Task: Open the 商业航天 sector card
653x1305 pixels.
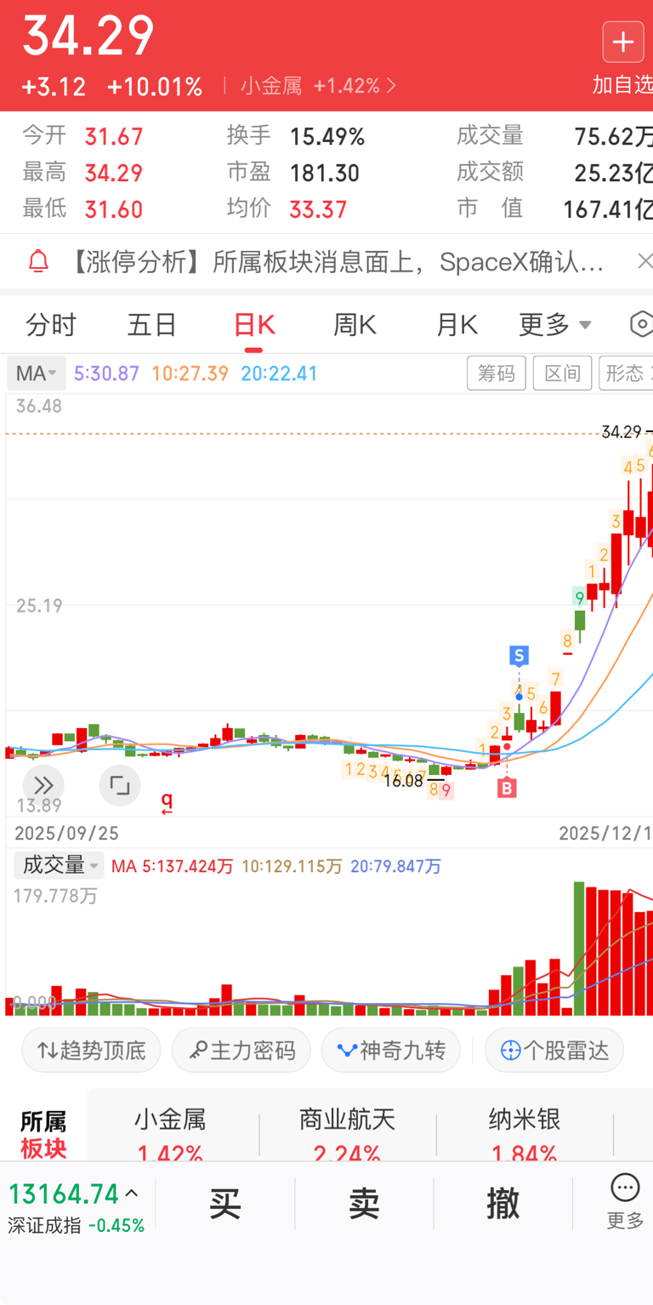Action: click(347, 1133)
